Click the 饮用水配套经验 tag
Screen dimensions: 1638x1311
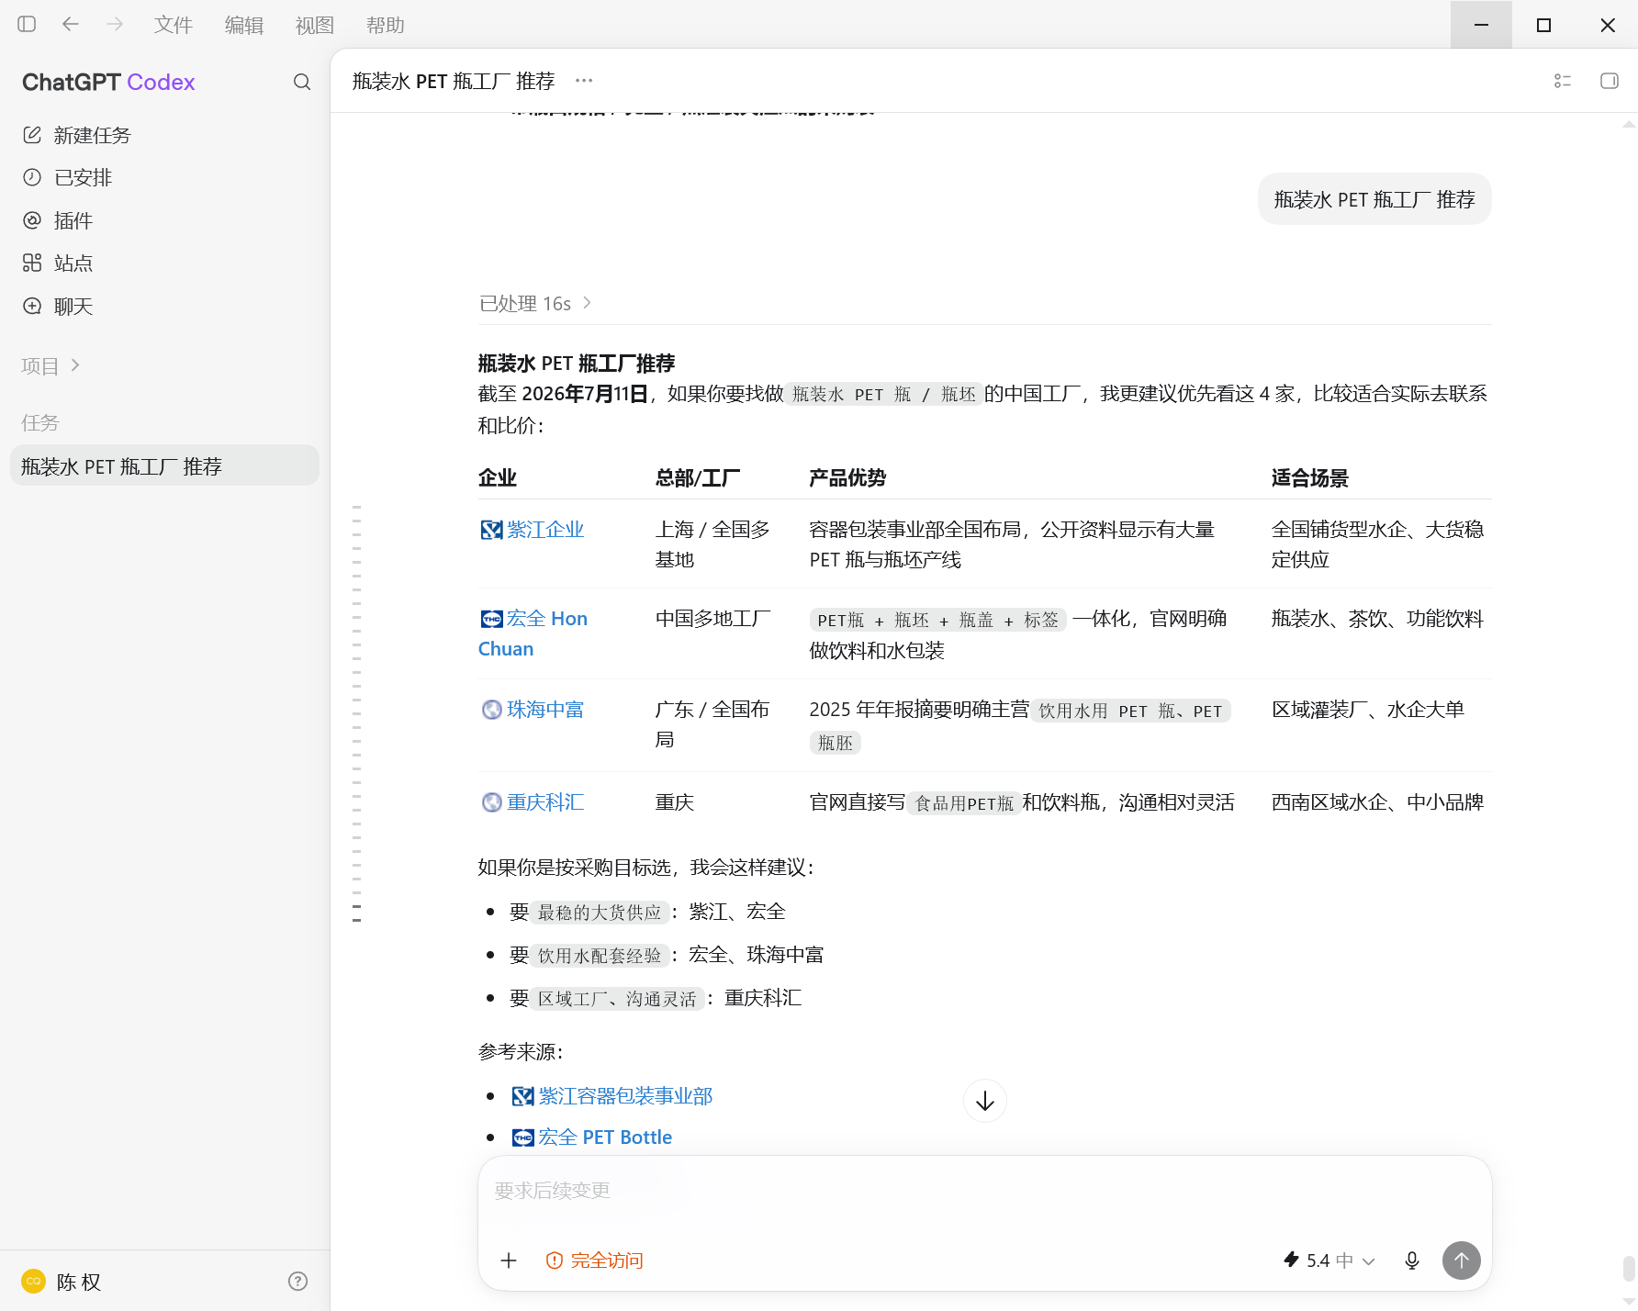coord(600,955)
